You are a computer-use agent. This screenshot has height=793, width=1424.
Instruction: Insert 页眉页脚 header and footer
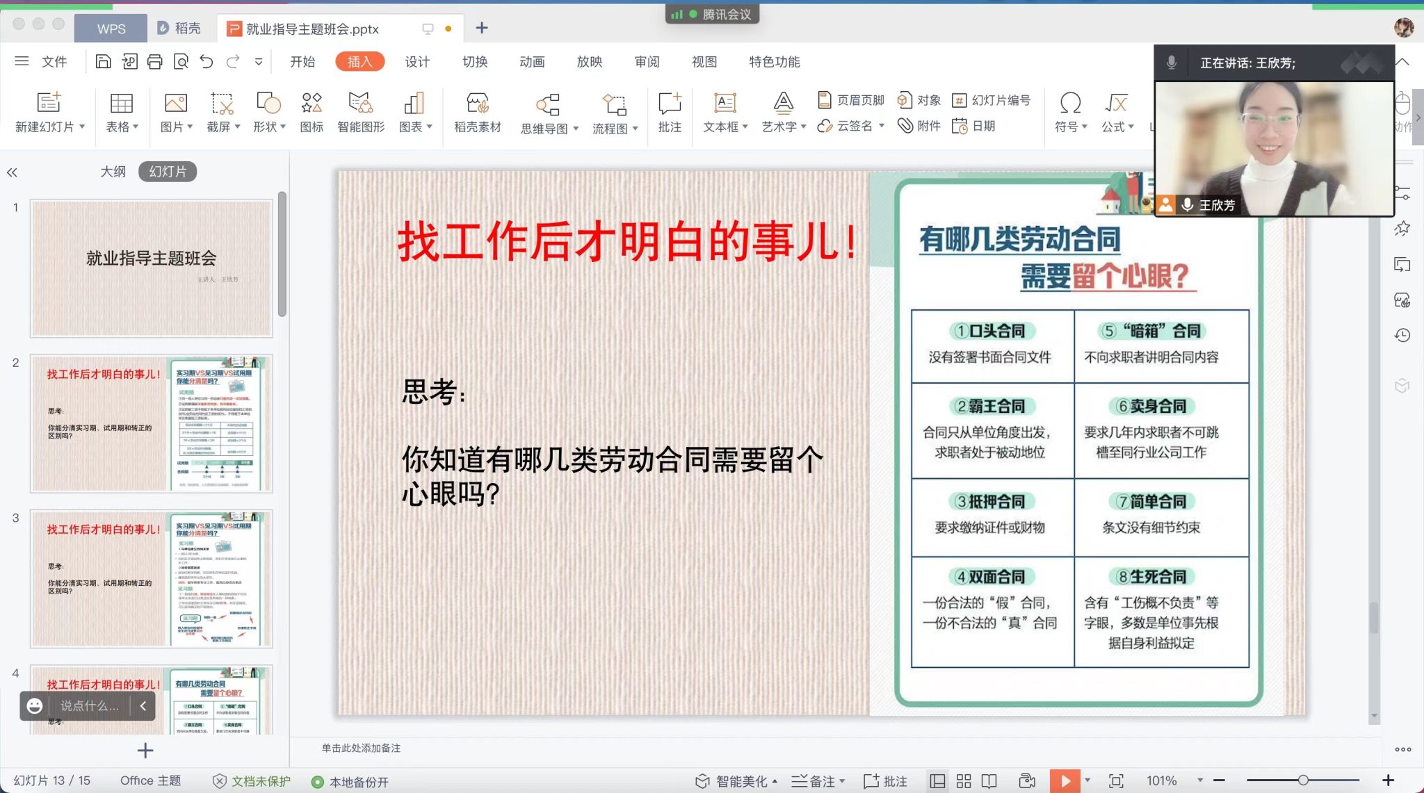point(852,100)
